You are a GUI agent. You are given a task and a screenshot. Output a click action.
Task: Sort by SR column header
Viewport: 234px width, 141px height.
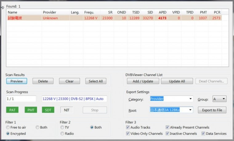click(x=107, y=12)
